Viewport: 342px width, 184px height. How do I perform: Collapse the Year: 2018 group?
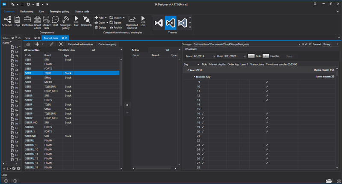[x=188, y=70]
